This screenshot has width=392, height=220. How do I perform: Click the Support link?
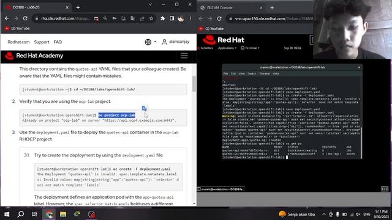[x=42, y=42]
